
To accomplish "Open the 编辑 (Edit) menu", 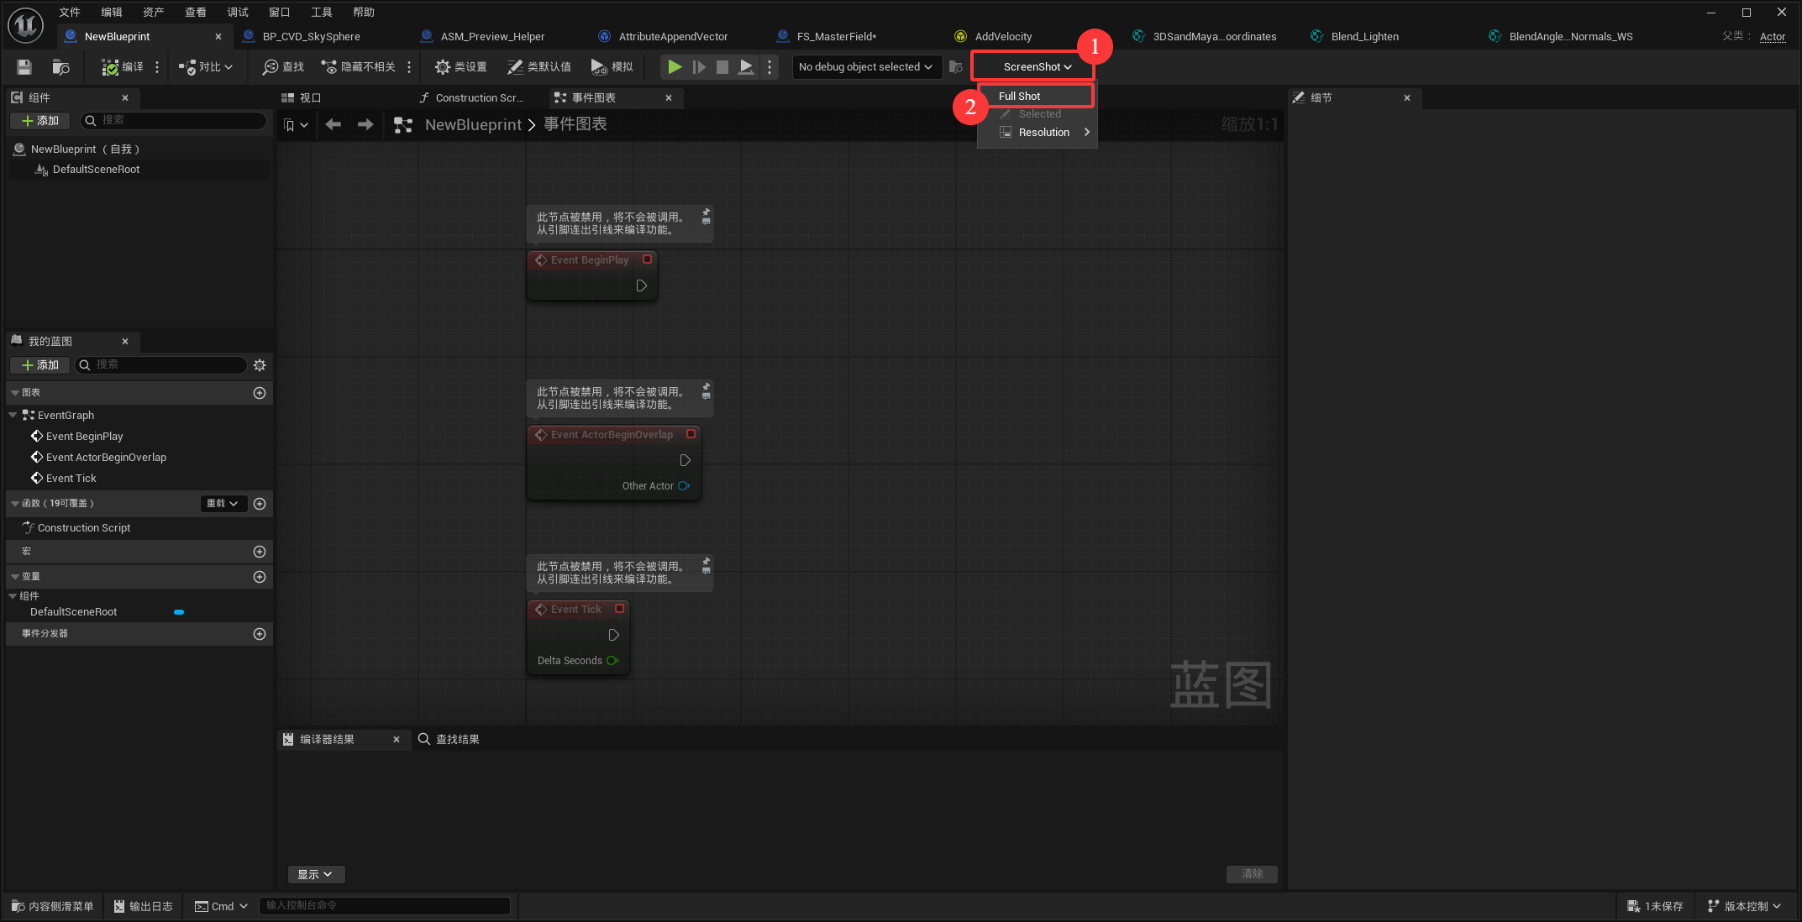I will pyautogui.click(x=112, y=12).
